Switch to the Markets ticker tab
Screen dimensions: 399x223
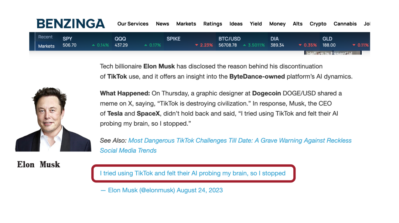pyautogui.click(x=46, y=46)
